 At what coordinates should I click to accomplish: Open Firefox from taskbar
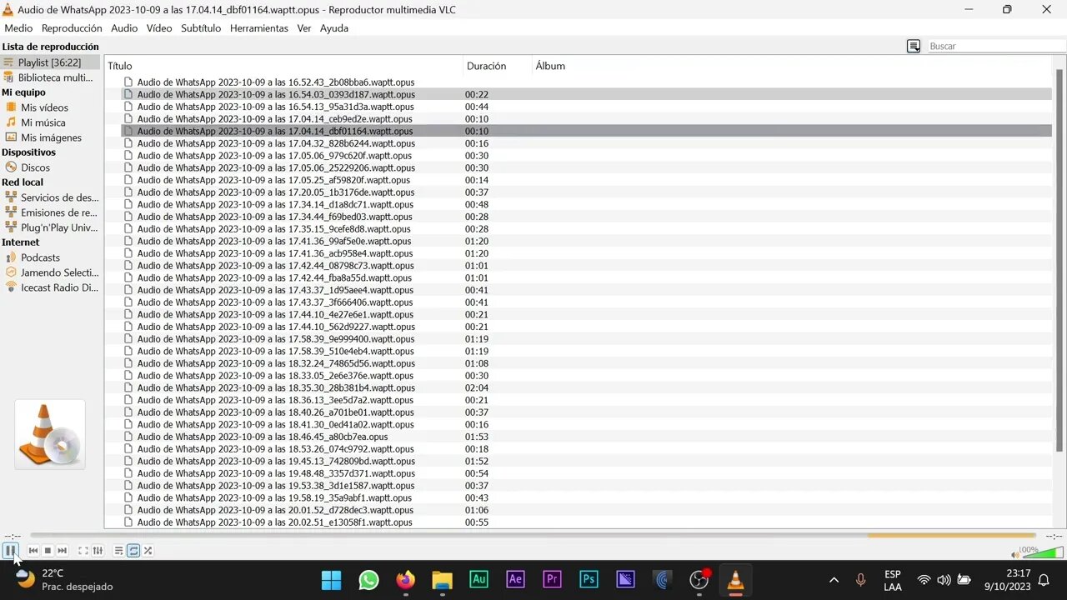point(405,580)
